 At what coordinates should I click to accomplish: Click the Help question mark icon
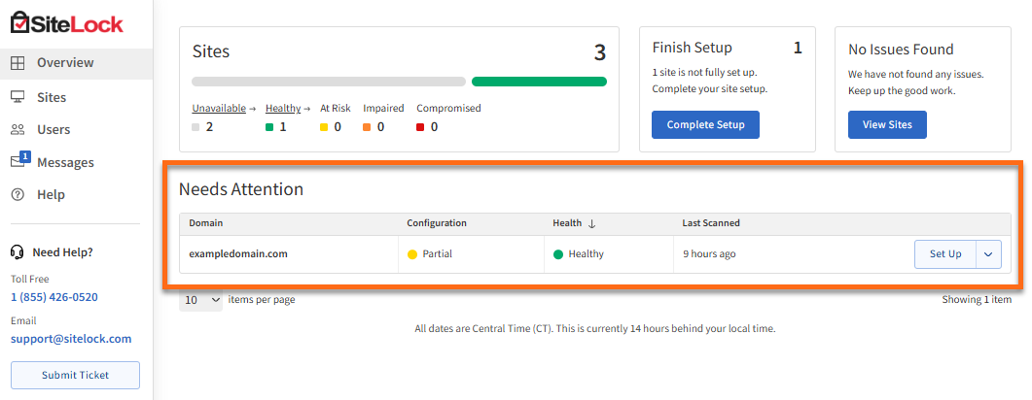(x=18, y=194)
